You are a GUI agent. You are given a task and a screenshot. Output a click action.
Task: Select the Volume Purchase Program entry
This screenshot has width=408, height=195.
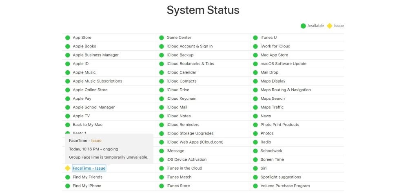285,186
